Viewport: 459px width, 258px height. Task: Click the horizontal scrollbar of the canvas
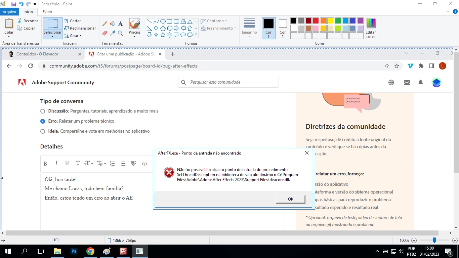[x=222, y=233]
